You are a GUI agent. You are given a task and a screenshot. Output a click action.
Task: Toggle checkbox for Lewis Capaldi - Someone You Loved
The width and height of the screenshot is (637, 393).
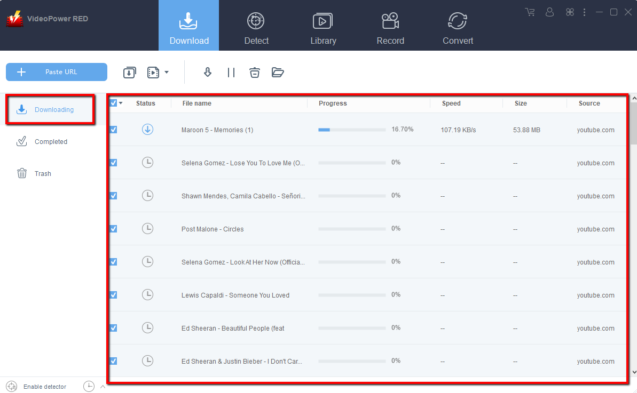(x=113, y=295)
